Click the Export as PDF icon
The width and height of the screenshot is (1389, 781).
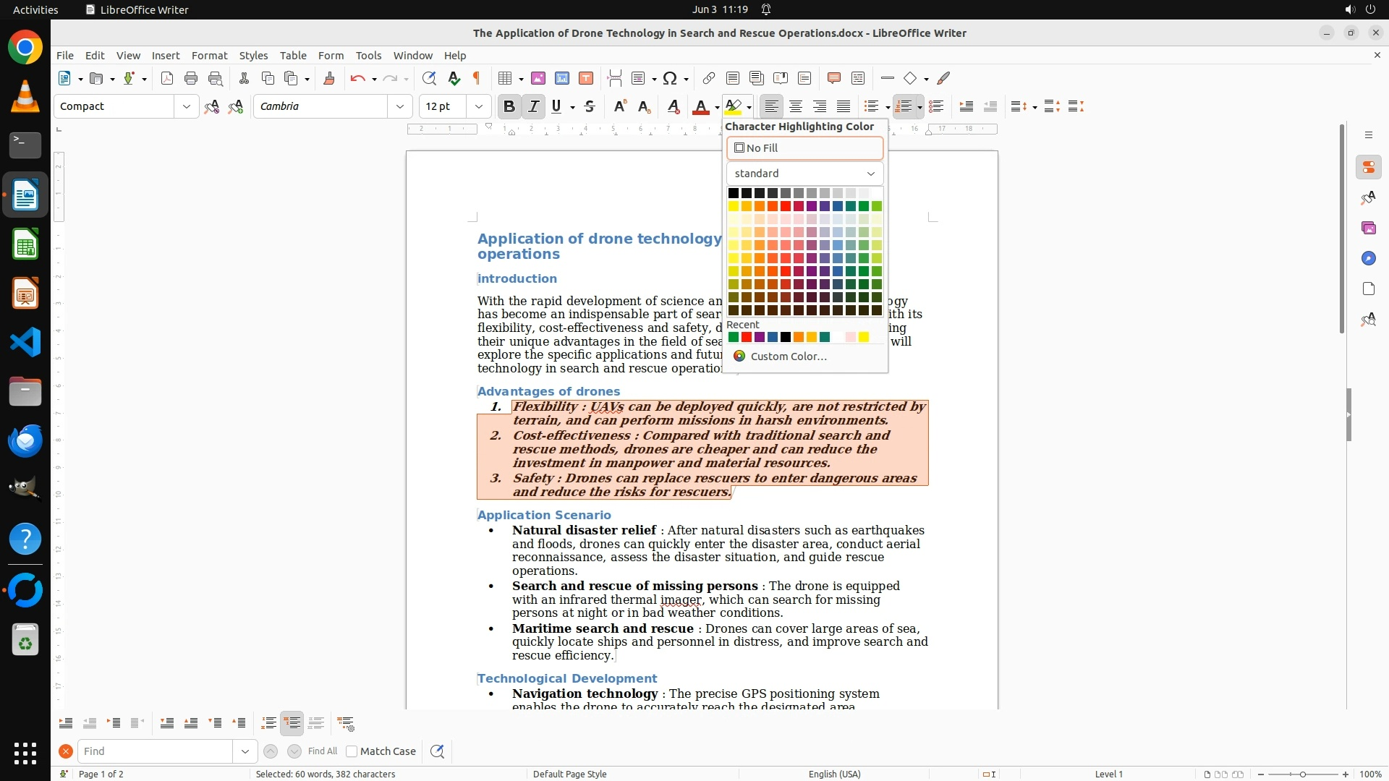click(167, 78)
